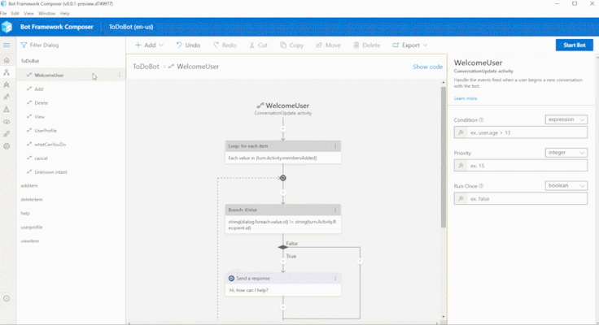Screen dimensions: 599x325
Task: Open the additem dialog
Action: point(29,186)
